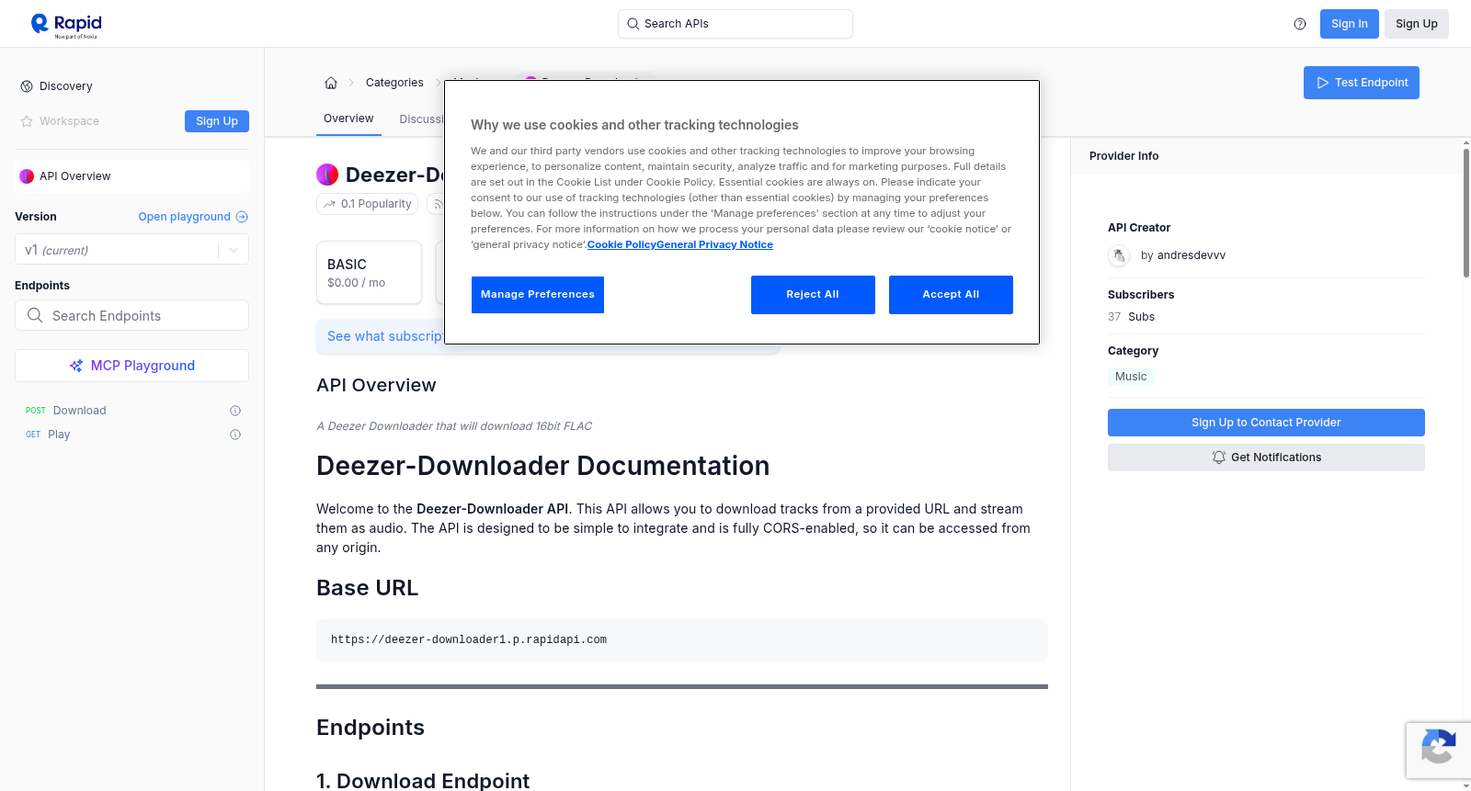Open the General Privacy Notice link

[x=714, y=245]
